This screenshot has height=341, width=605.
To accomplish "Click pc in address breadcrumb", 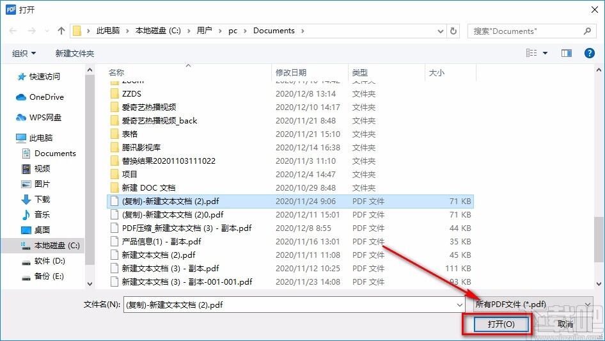I will click(233, 31).
